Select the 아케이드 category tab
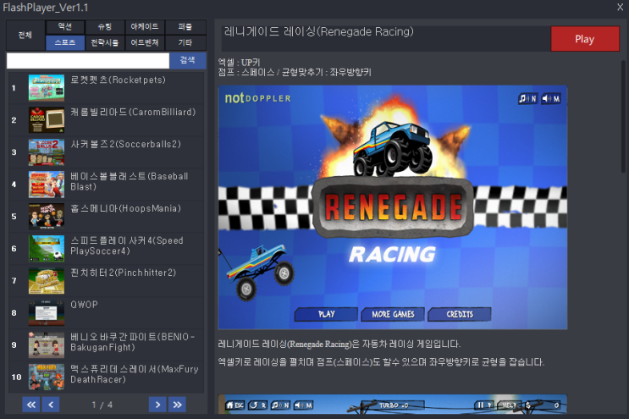 point(145,27)
